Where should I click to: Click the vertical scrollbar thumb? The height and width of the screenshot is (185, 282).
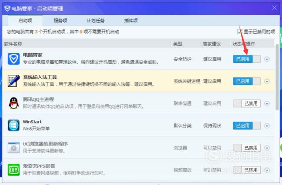(x=277, y=77)
